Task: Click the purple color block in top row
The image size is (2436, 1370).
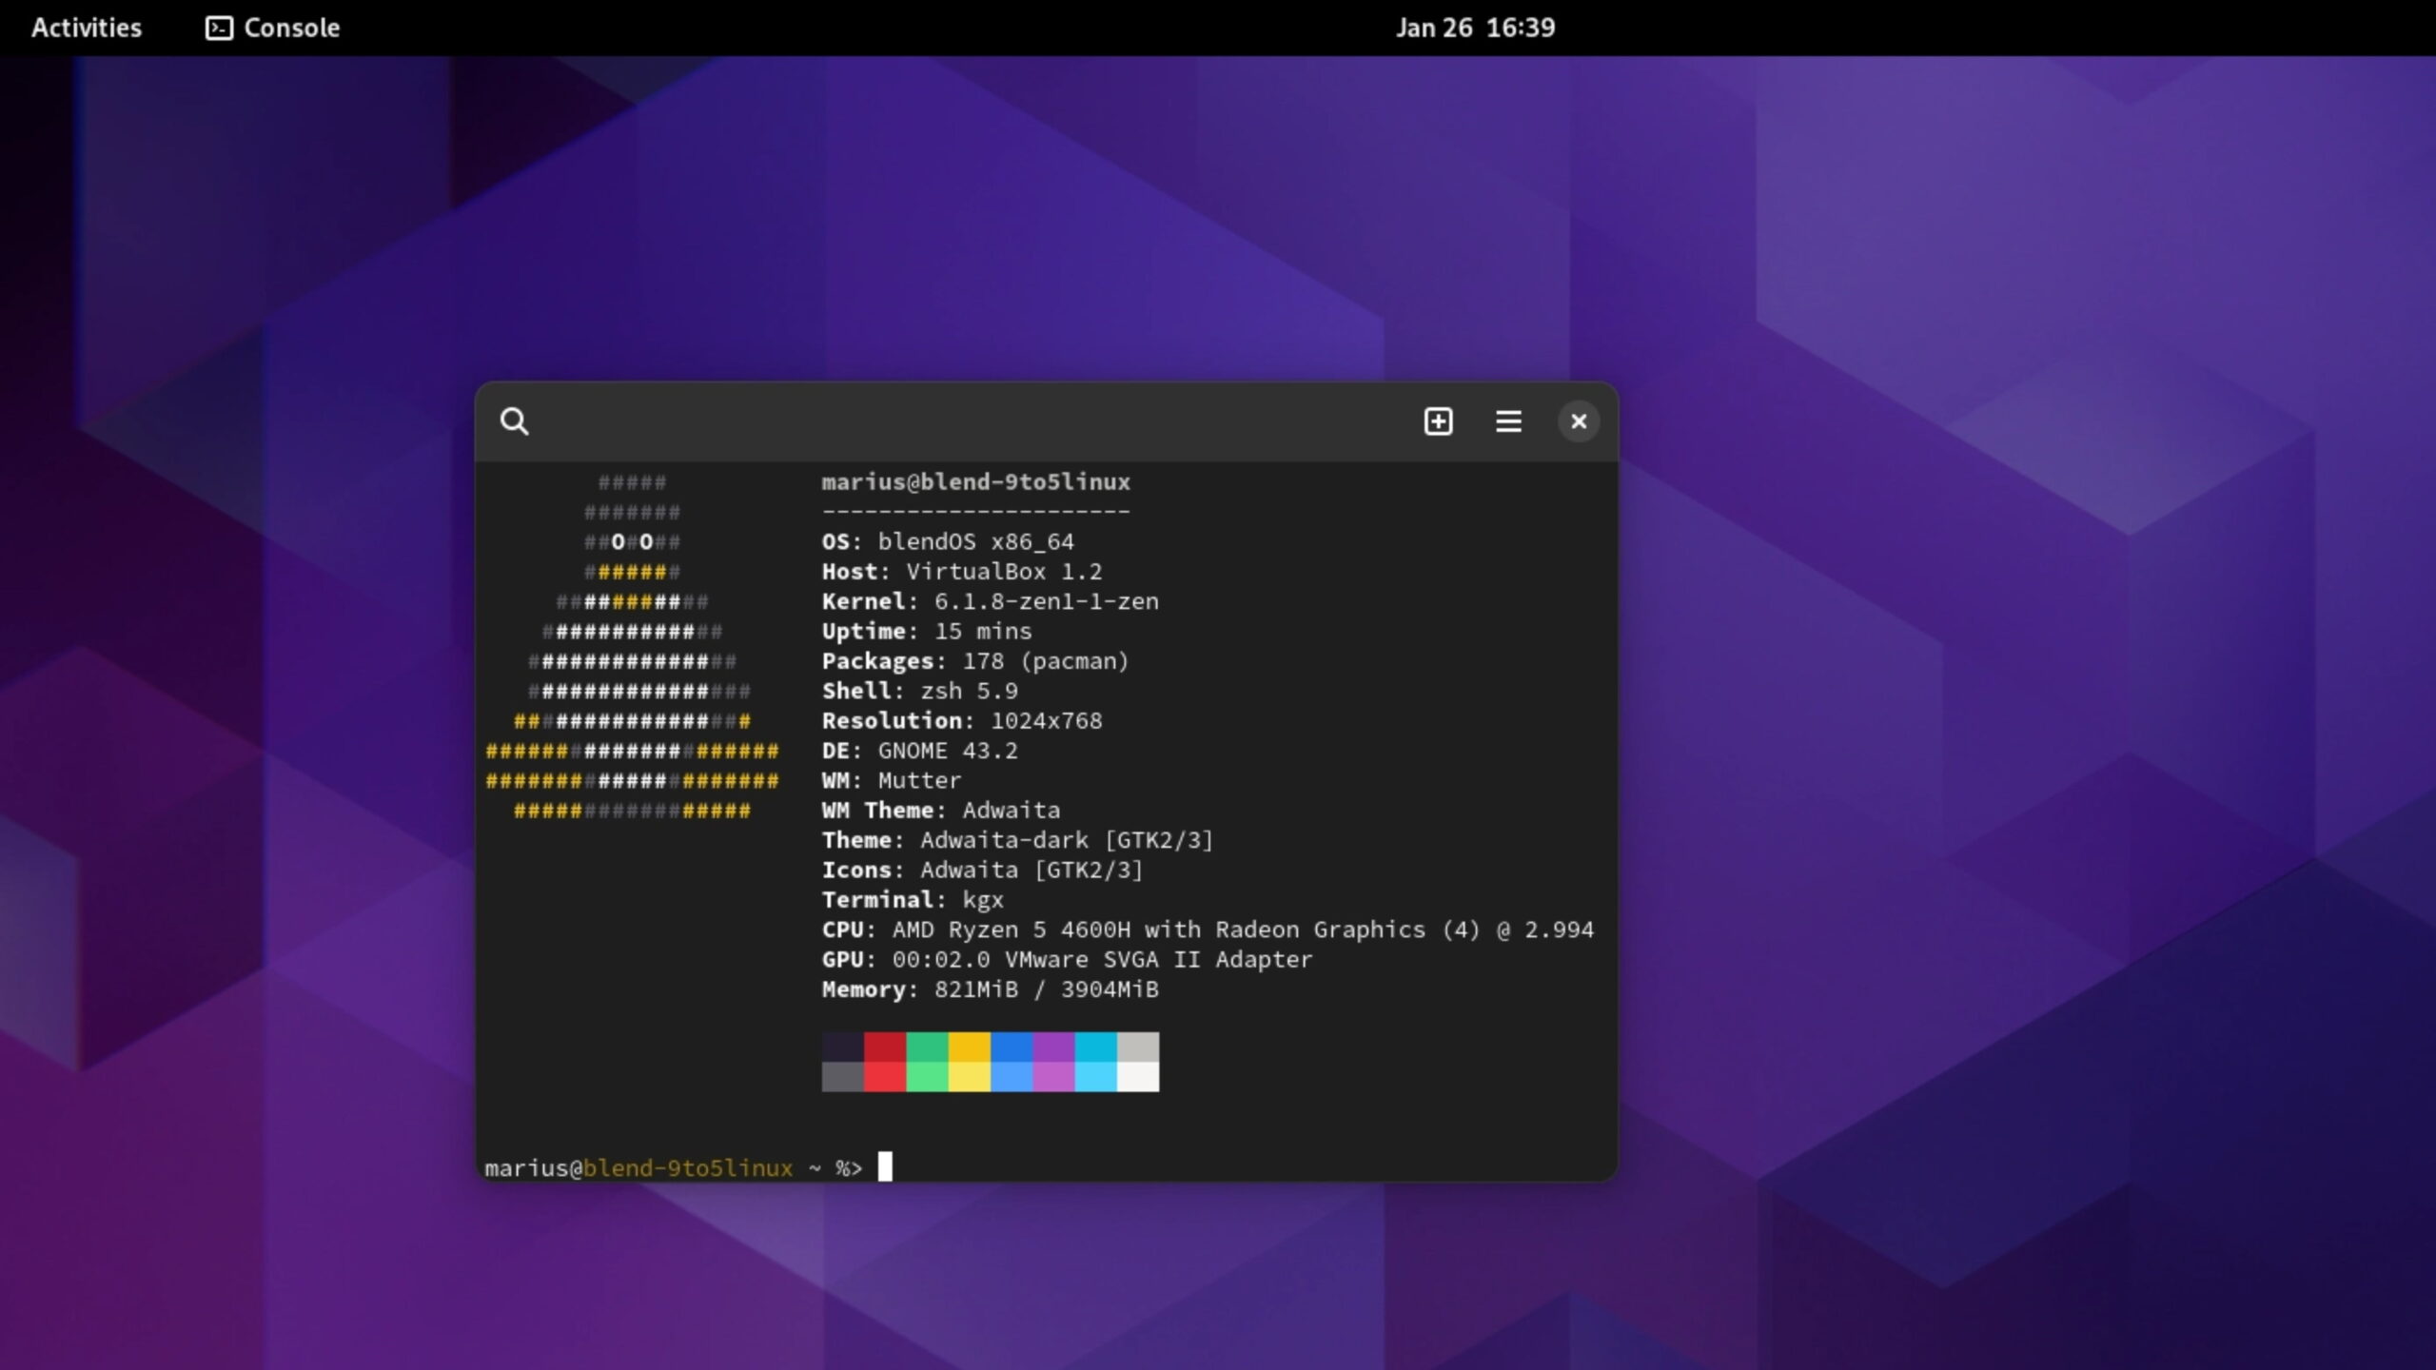Action: point(1053,1047)
